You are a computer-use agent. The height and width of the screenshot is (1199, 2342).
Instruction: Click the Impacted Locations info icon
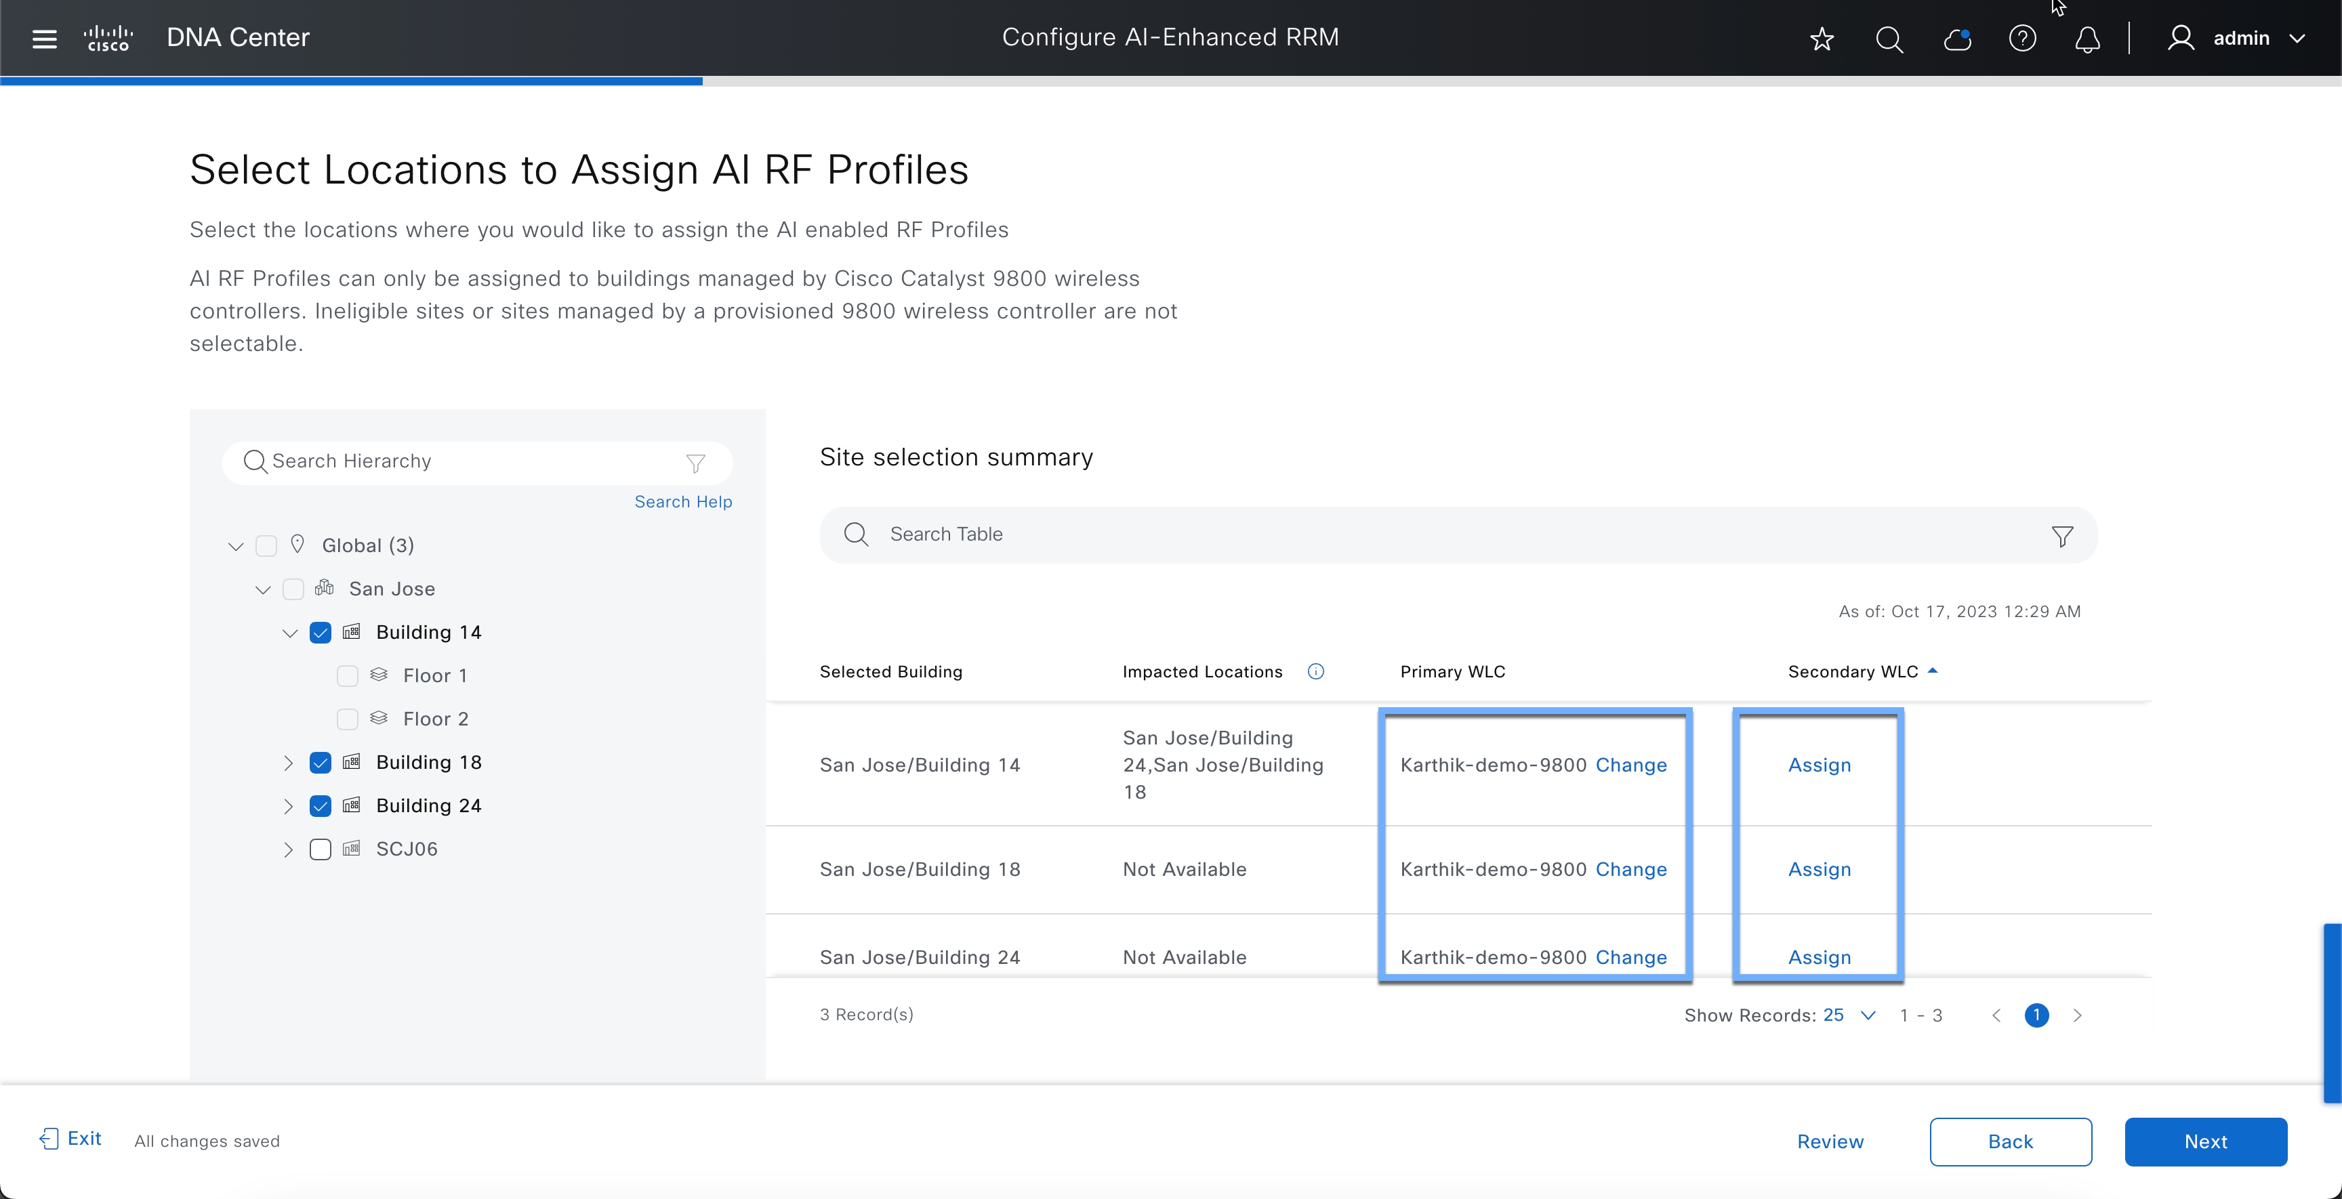click(1315, 671)
